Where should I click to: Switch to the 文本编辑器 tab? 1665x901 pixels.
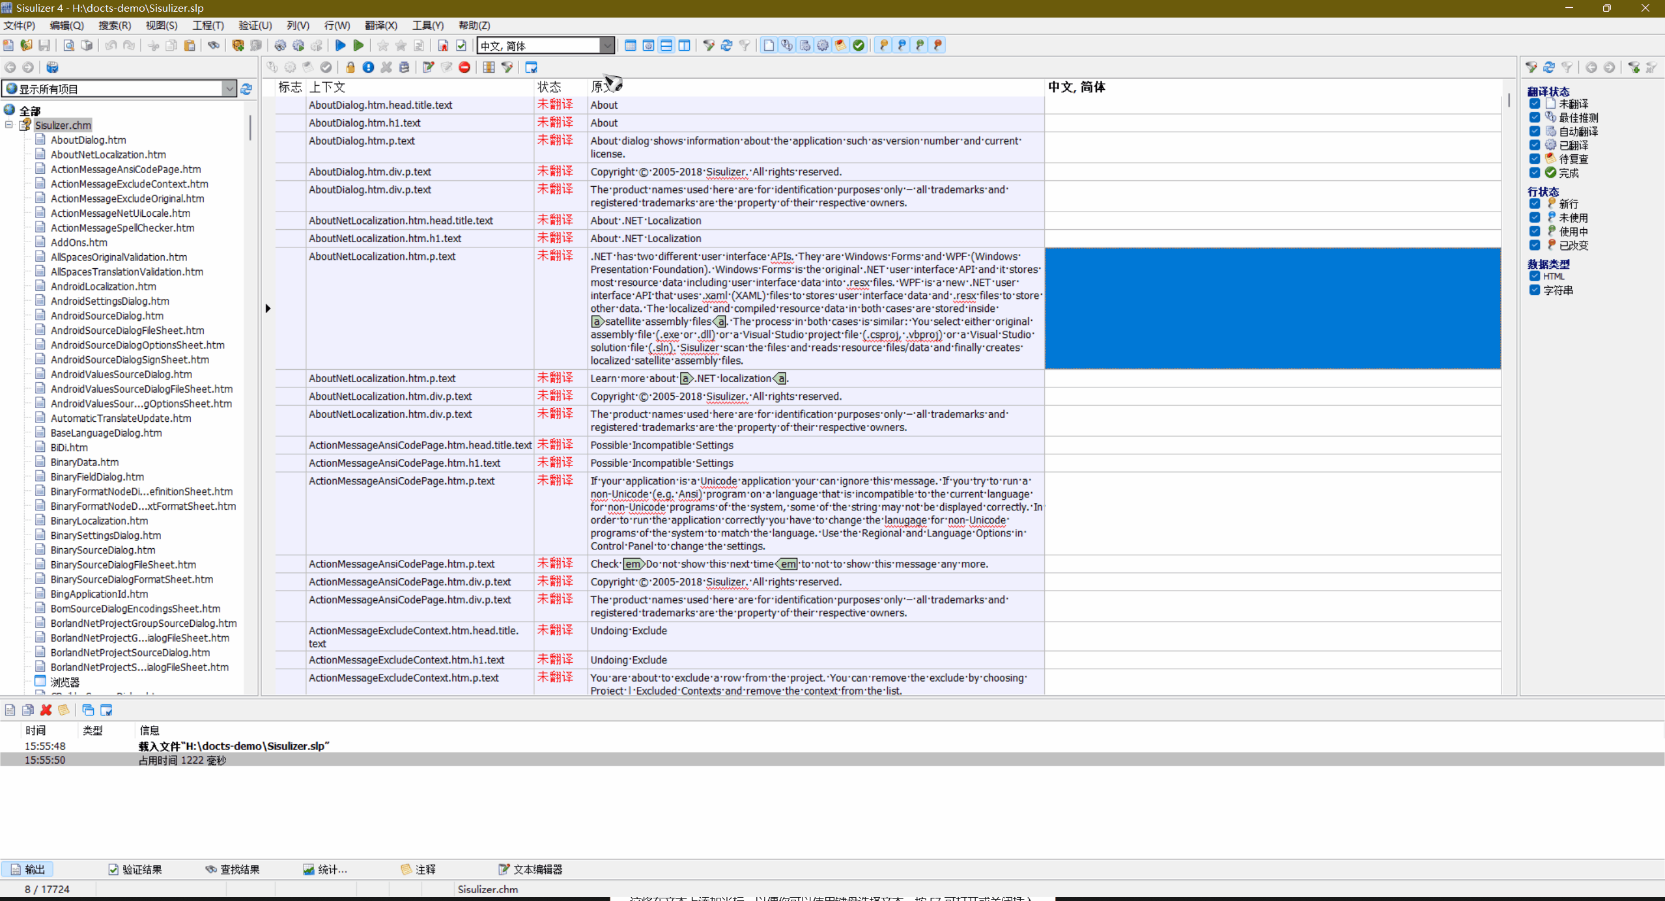[530, 869]
